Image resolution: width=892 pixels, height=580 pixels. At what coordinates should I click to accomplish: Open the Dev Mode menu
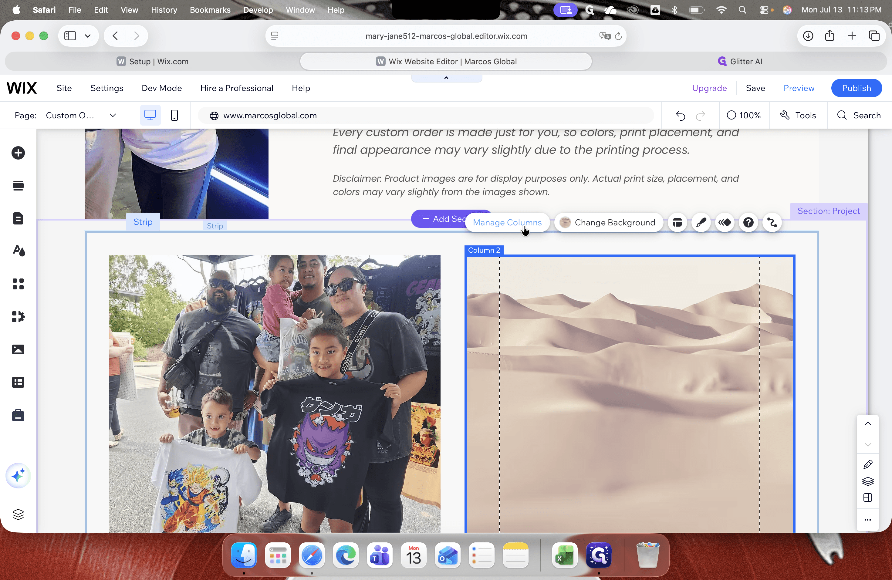coord(161,88)
